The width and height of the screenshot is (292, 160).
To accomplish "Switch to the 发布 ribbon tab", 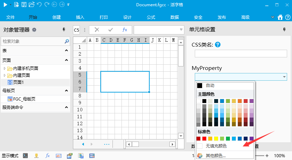I will tap(222, 17).
